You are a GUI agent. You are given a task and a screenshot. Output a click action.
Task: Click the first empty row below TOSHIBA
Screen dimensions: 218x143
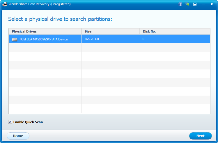point(109,48)
